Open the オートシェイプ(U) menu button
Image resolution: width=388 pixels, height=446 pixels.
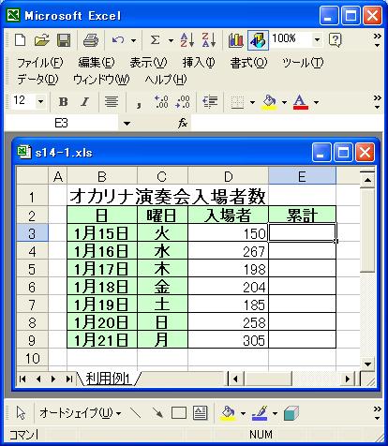[81, 413]
